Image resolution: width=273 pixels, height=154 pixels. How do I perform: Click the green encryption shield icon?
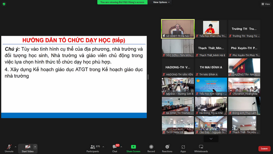coord(4,4)
